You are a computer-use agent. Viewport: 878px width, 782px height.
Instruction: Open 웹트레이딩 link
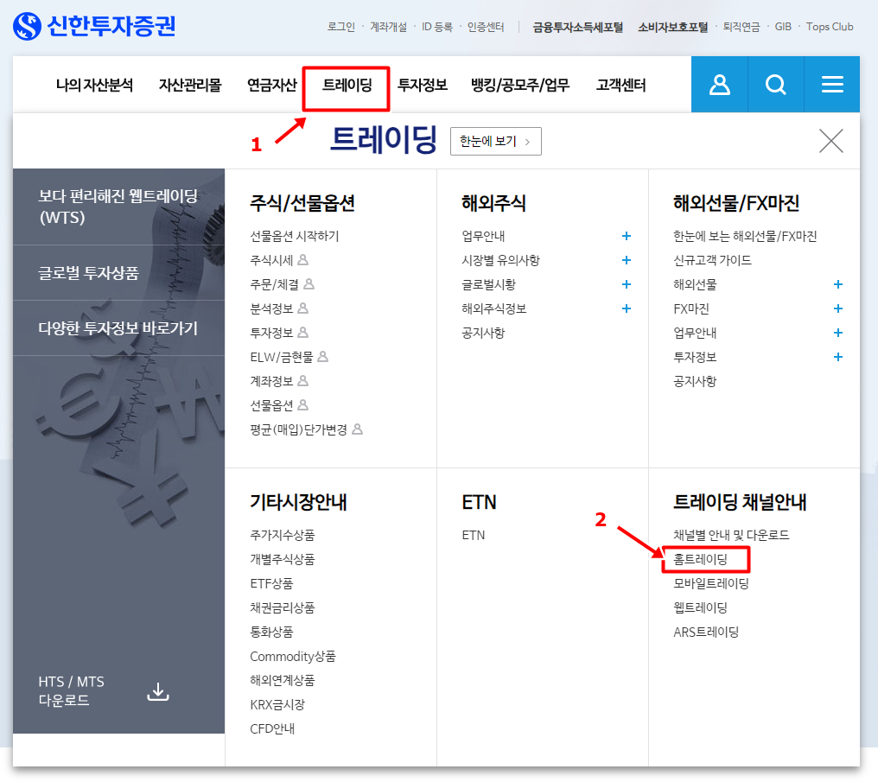[700, 608]
